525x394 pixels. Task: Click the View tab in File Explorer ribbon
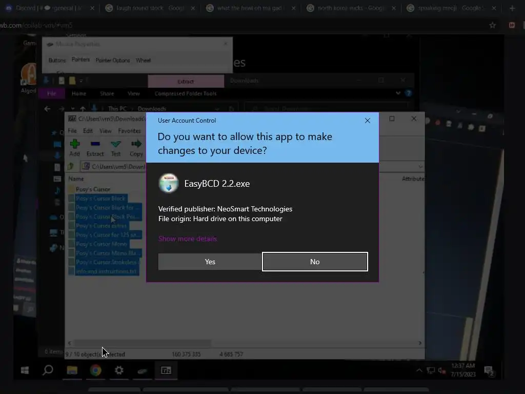[x=134, y=93]
